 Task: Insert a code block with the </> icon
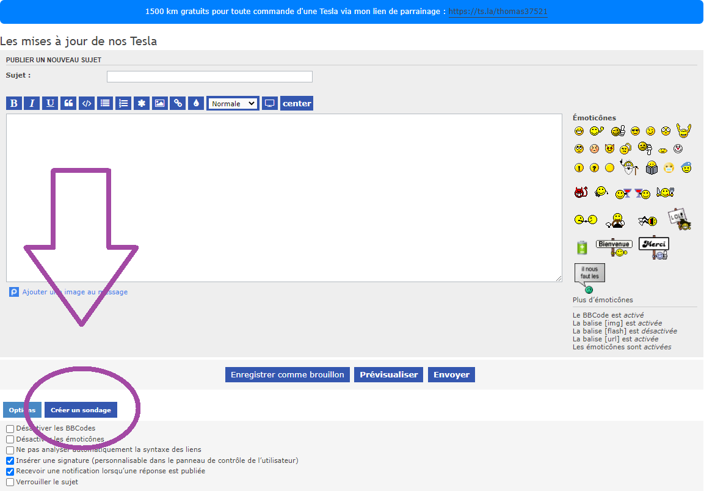87,103
